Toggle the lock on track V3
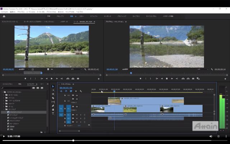The height and width of the screenshot is (144, 230). click(65, 95)
